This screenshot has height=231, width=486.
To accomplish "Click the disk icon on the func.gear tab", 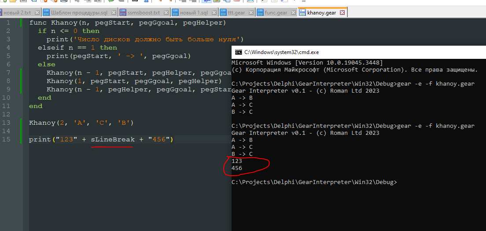I will pyautogui.click(x=259, y=13).
